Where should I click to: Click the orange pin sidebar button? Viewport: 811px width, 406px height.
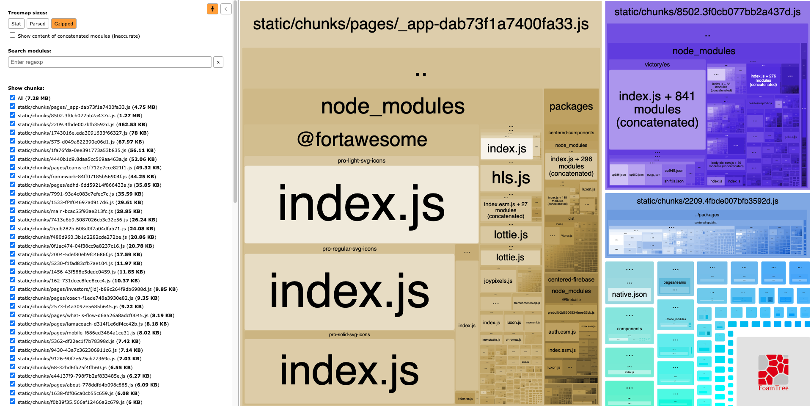pos(212,9)
